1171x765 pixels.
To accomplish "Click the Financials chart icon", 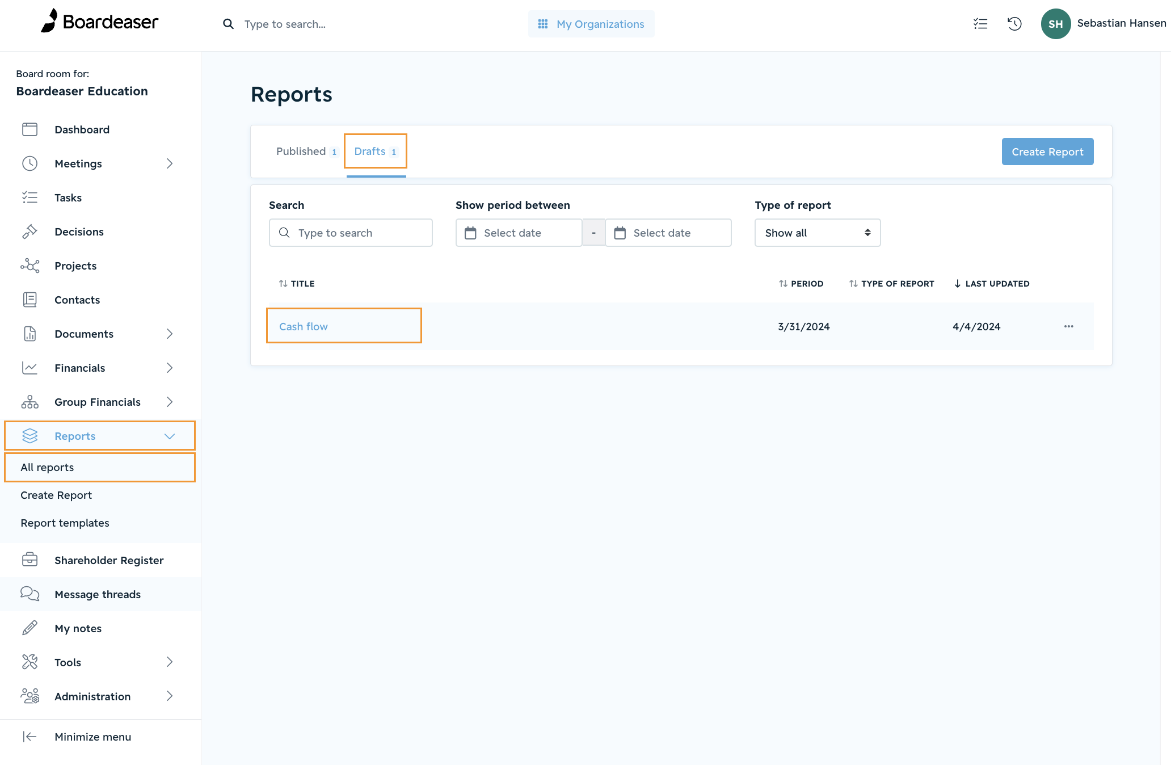I will [x=30, y=368].
